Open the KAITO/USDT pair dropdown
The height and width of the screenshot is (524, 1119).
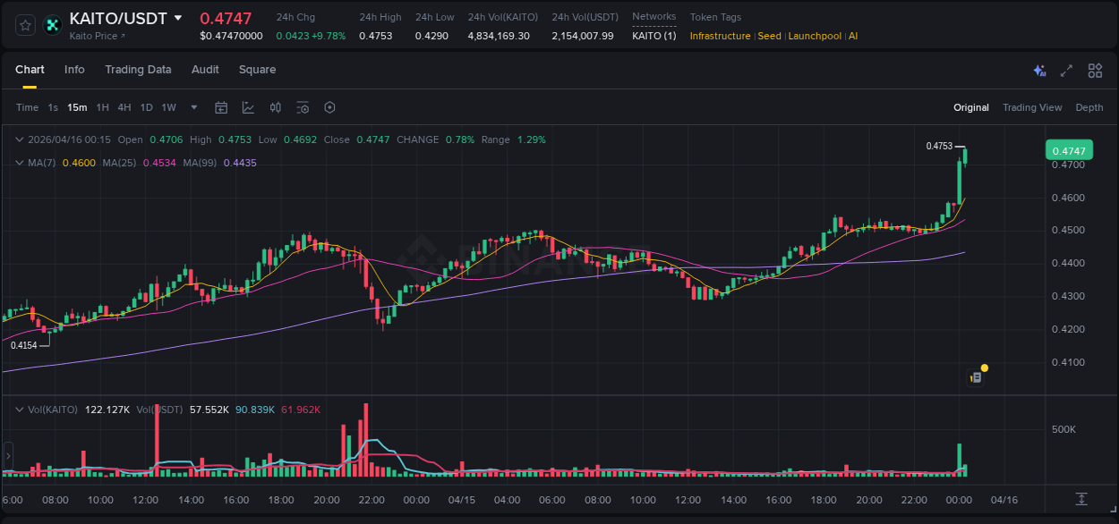coord(179,18)
